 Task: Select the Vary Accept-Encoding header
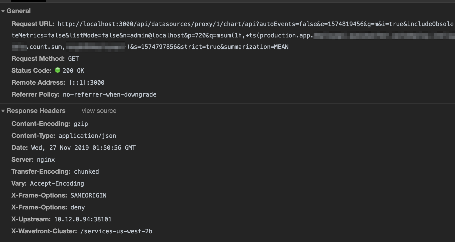tap(57, 183)
